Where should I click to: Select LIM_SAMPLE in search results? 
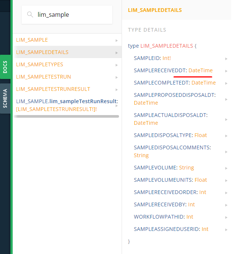tap(32, 40)
